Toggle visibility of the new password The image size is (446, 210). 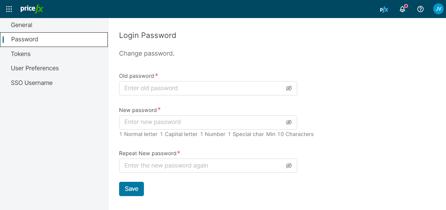(x=289, y=122)
